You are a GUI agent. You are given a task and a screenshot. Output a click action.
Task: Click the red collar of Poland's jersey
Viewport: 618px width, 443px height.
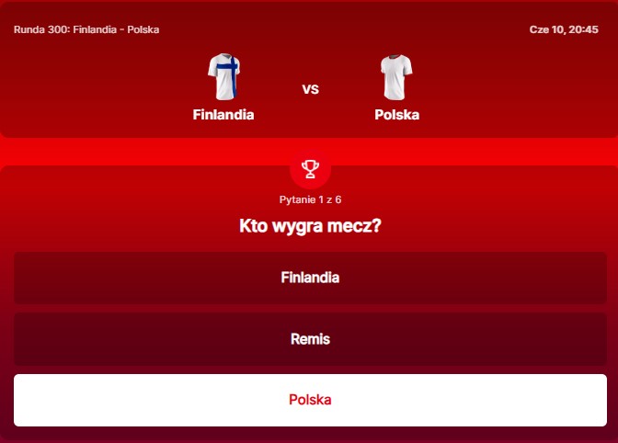(x=396, y=58)
